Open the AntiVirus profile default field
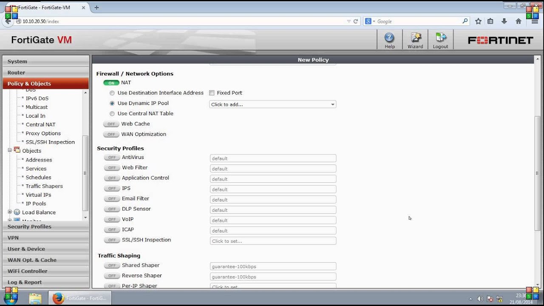 pos(273,158)
